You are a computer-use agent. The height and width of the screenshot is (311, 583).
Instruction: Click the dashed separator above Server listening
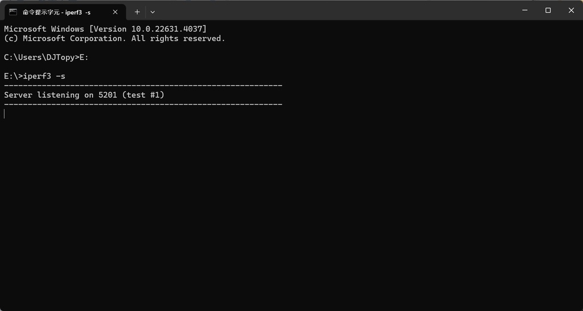point(143,86)
